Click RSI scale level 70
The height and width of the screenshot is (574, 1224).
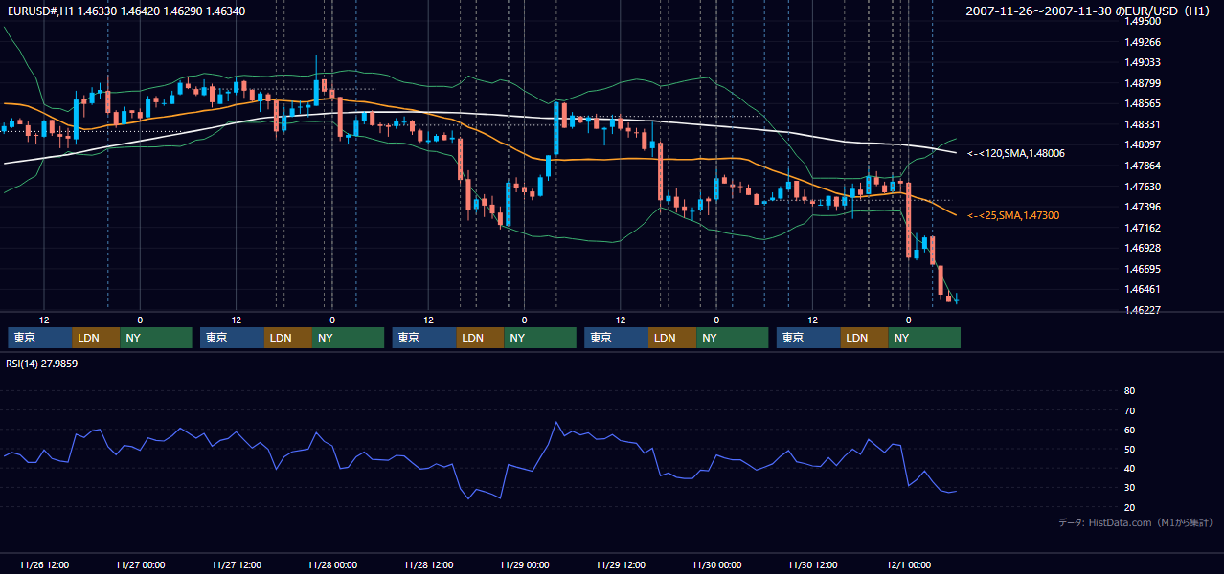(x=1129, y=410)
